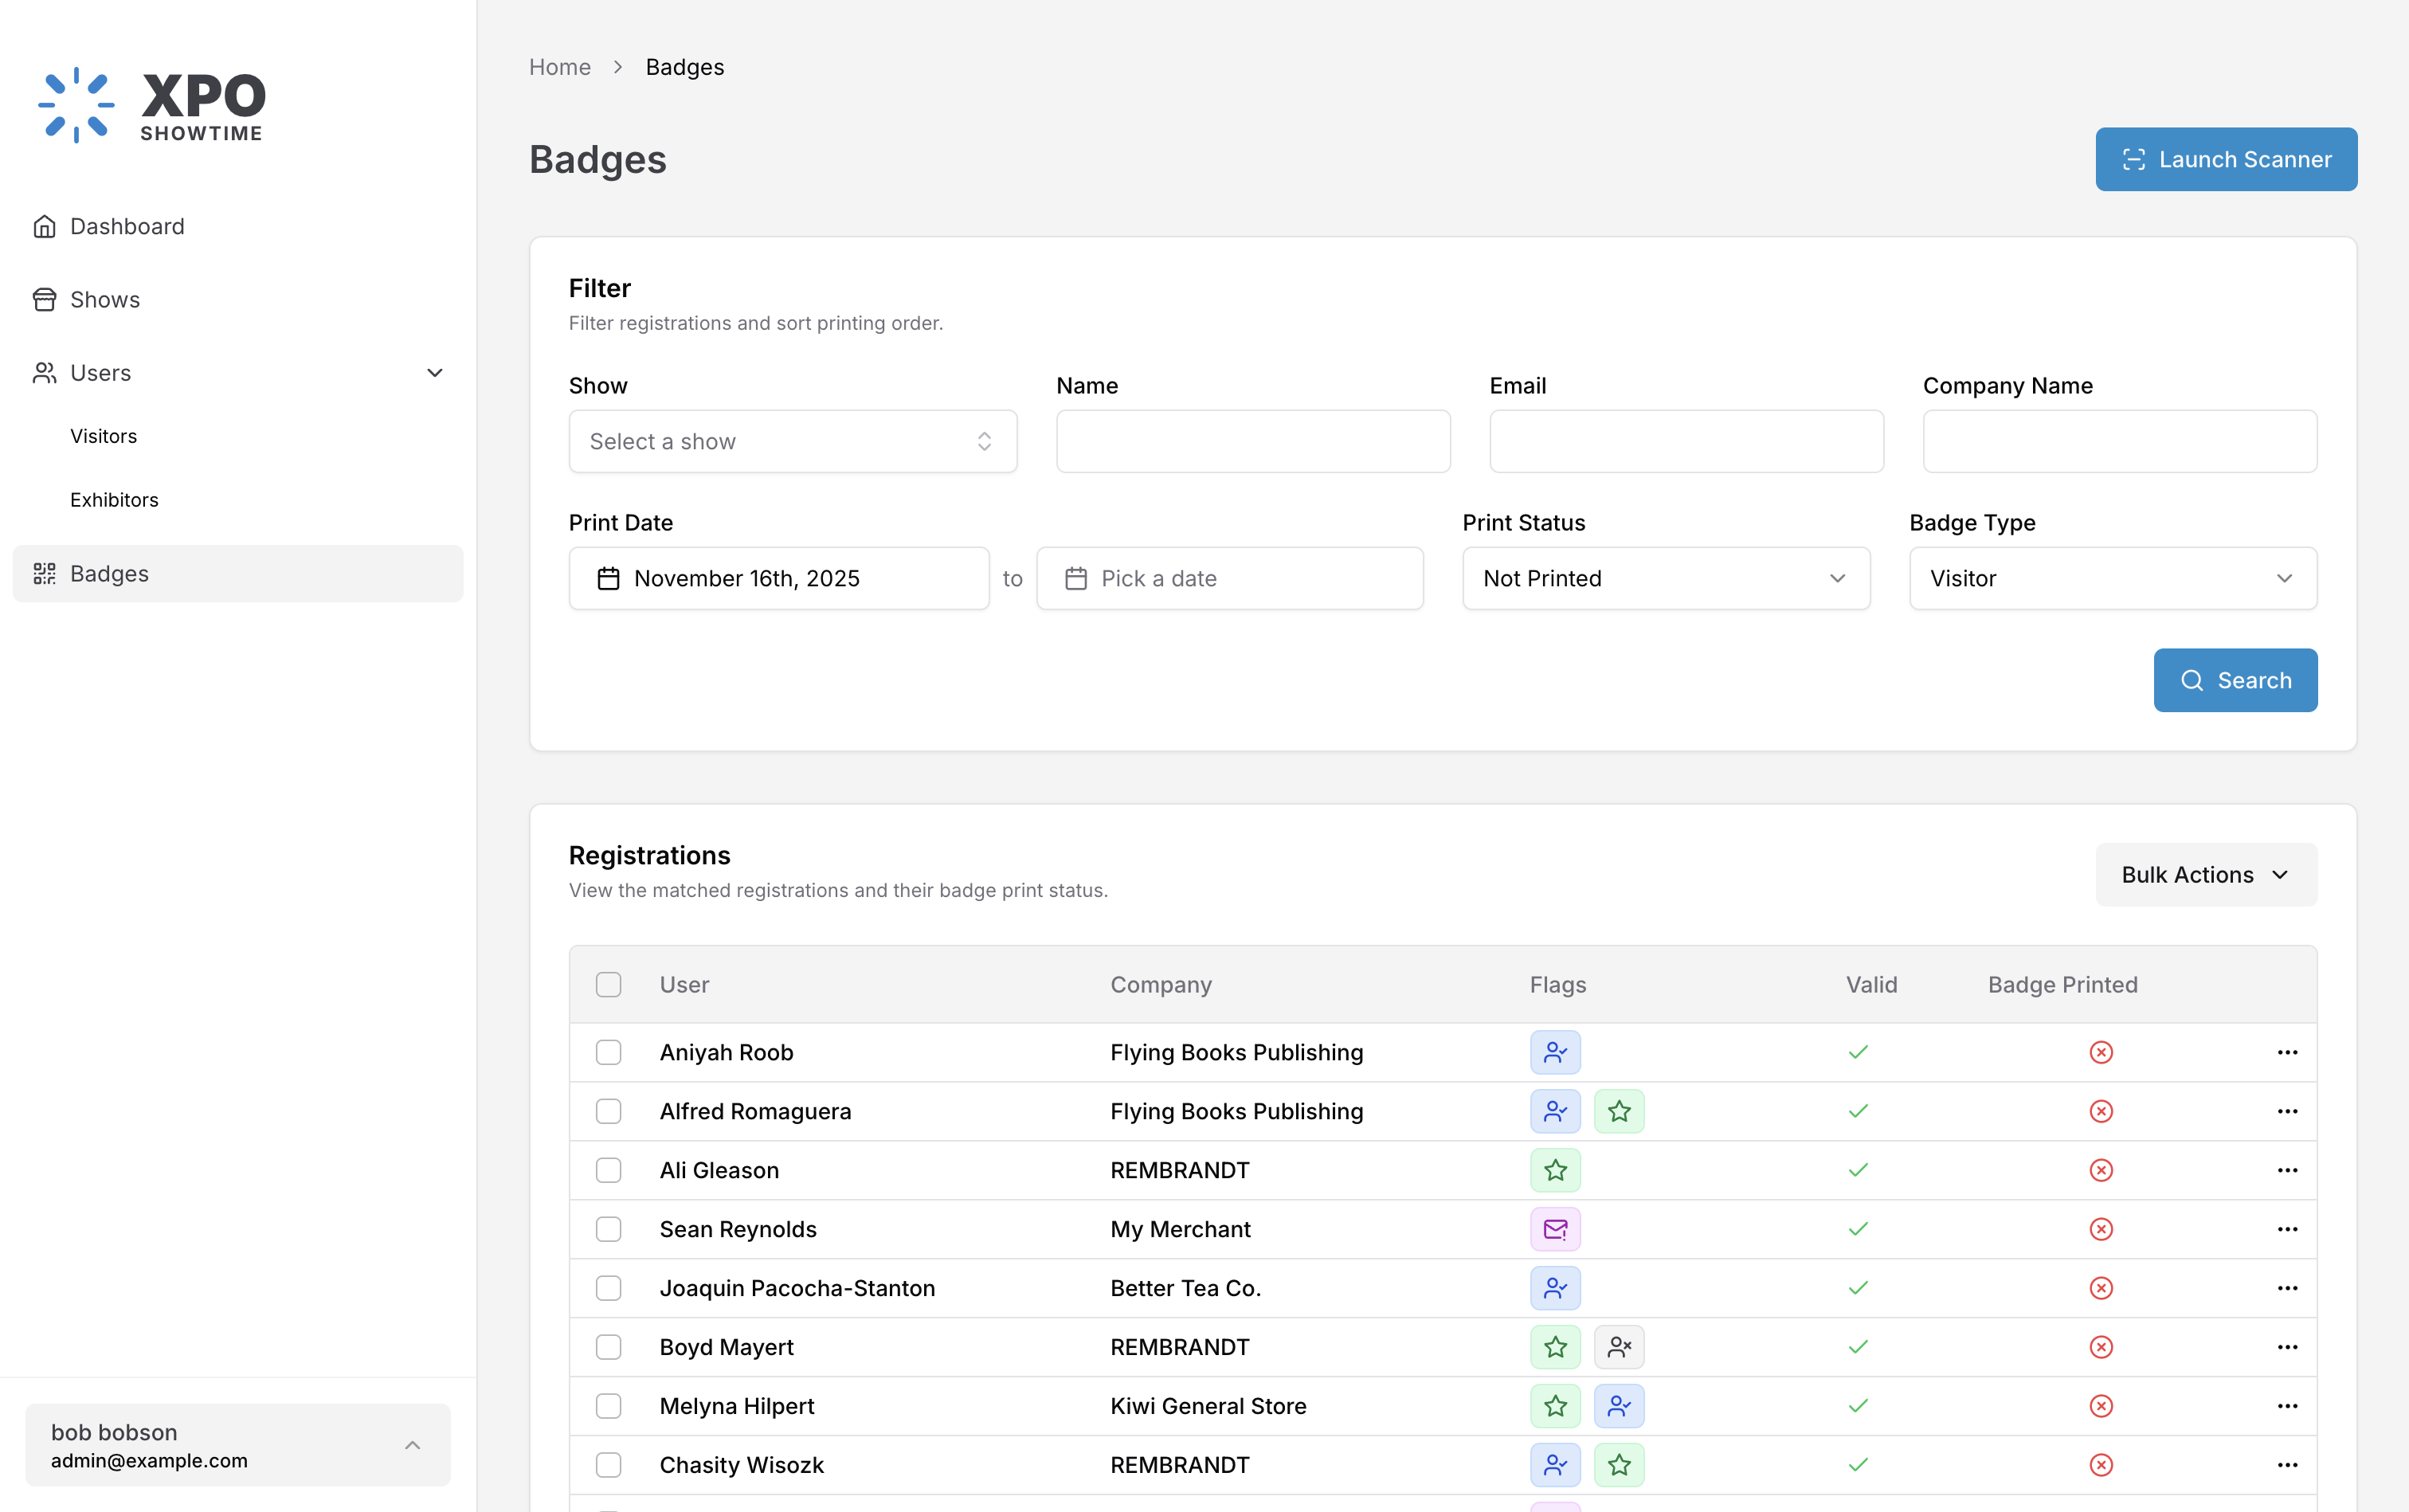The image size is (2409, 1512).
Task: Click Sean Reynolds' purple mail flag icon
Action: click(x=1555, y=1229)
